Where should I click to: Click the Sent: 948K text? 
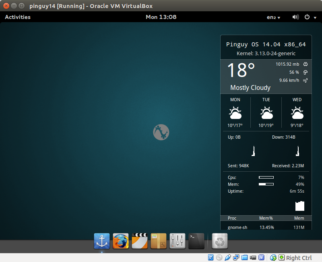coord(238,166)
